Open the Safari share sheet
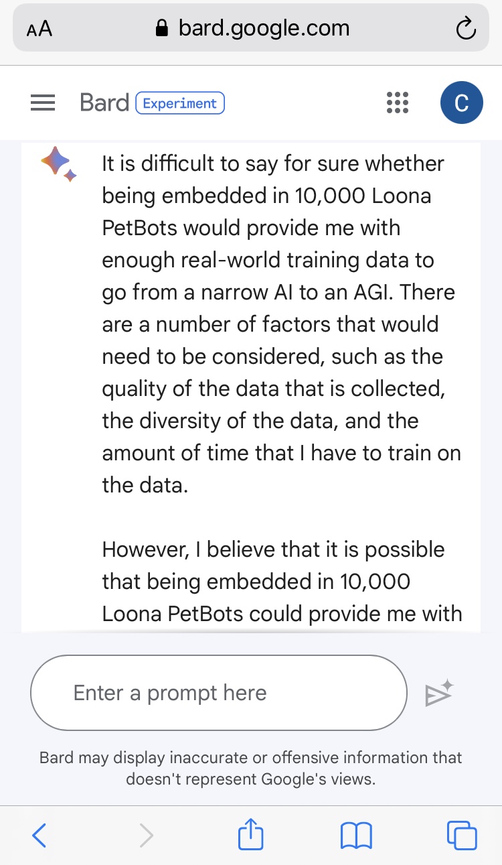 click(251, 835)
